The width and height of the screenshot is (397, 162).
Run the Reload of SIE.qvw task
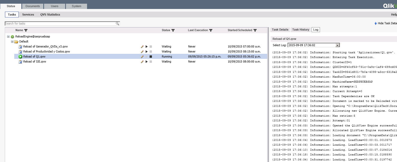coord(147,62)
